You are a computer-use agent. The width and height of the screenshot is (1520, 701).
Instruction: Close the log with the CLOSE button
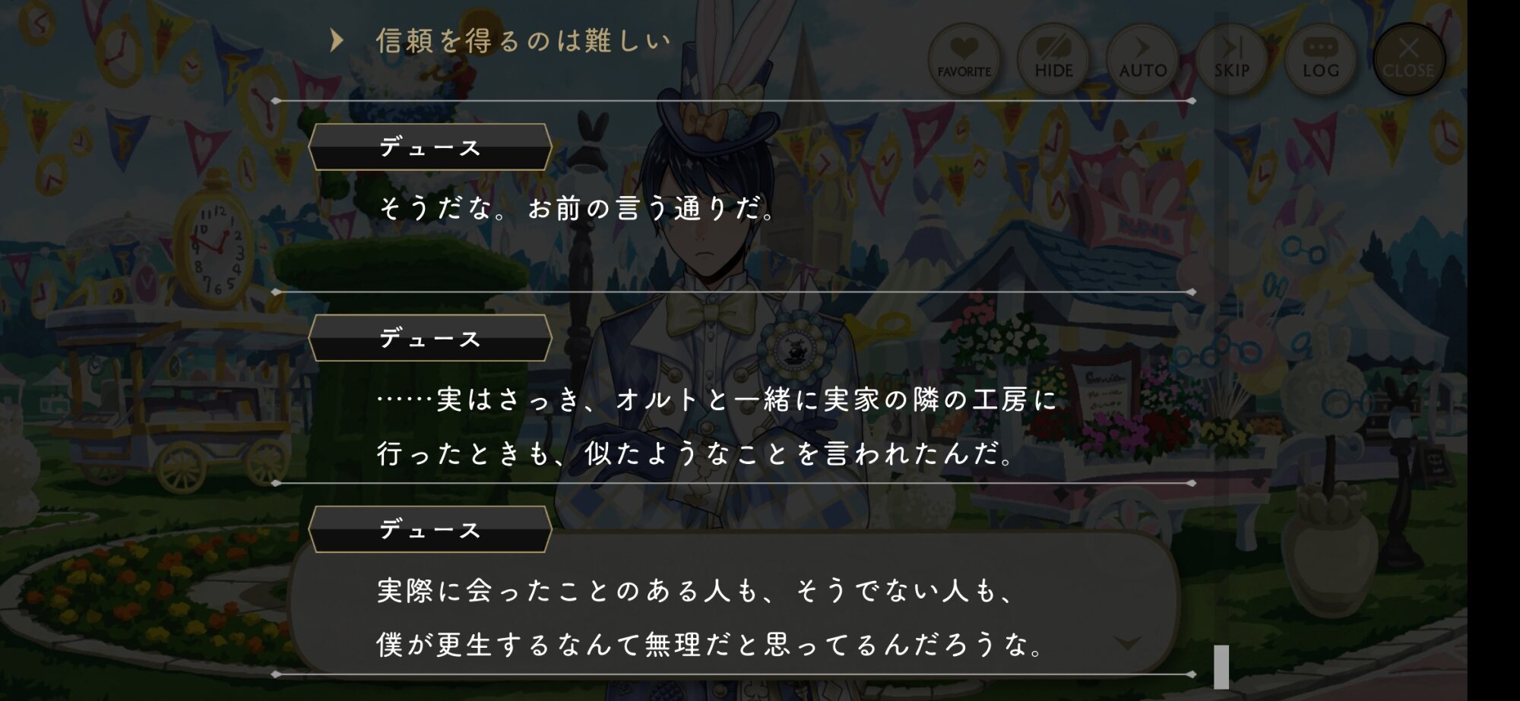(1408, 58)
